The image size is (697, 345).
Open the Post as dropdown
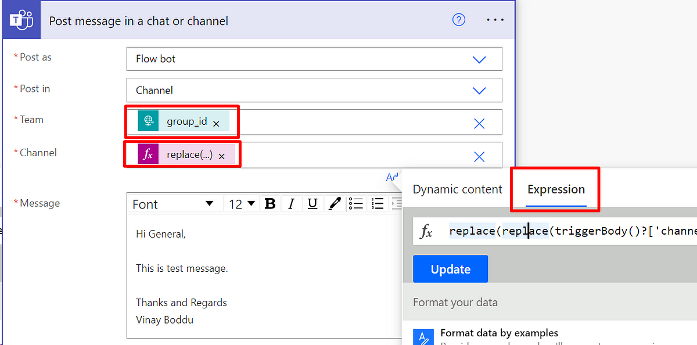[480, 59]
